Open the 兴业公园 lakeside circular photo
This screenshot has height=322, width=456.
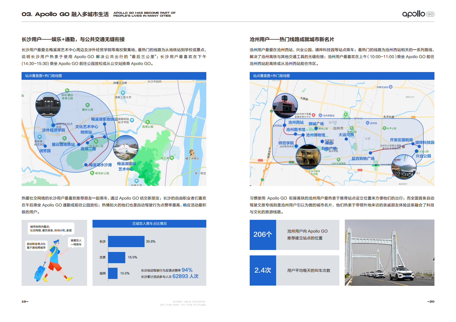coord(404,167)
